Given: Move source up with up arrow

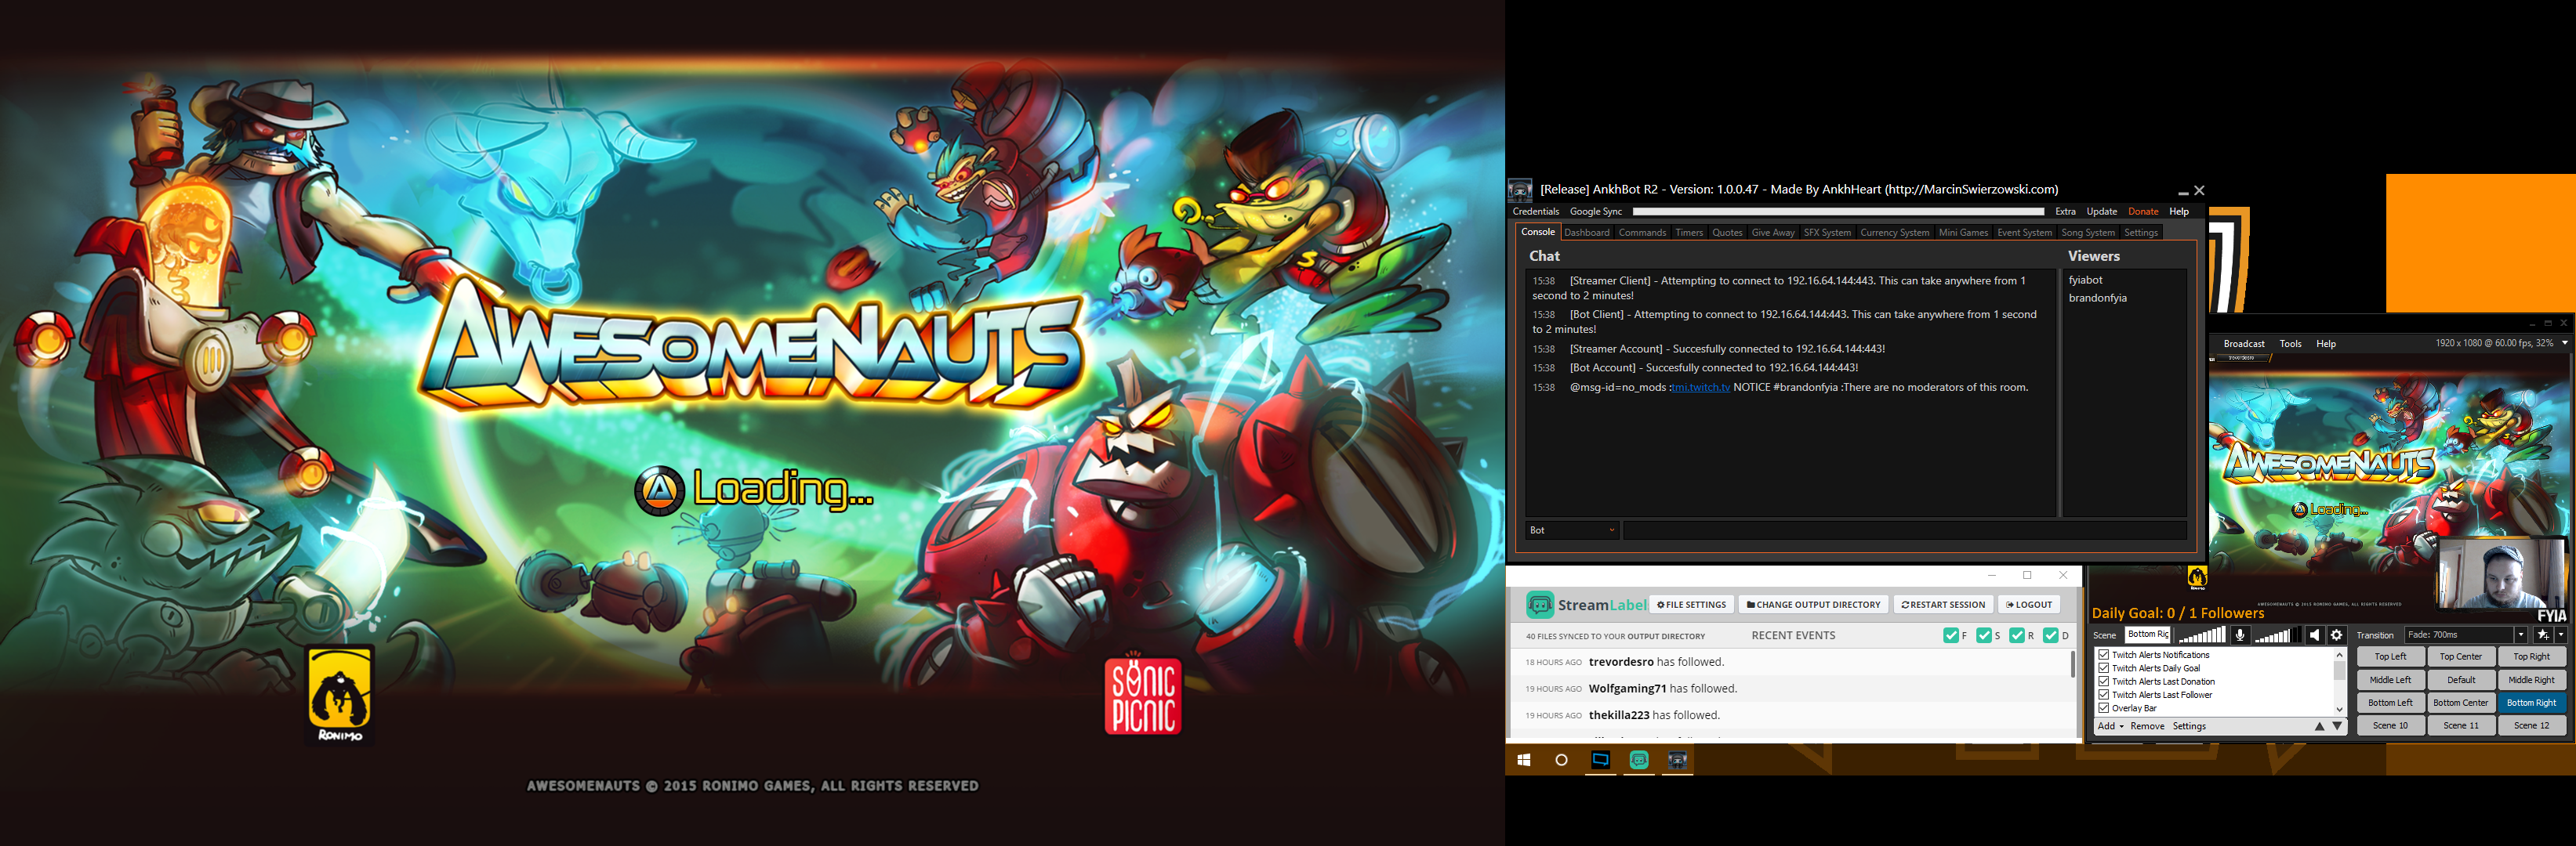Looking at the screenshot, I should tap(2319, 726).
